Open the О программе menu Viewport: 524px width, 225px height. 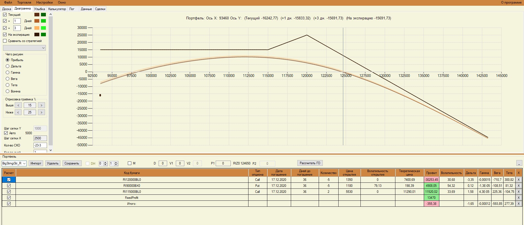511,2
